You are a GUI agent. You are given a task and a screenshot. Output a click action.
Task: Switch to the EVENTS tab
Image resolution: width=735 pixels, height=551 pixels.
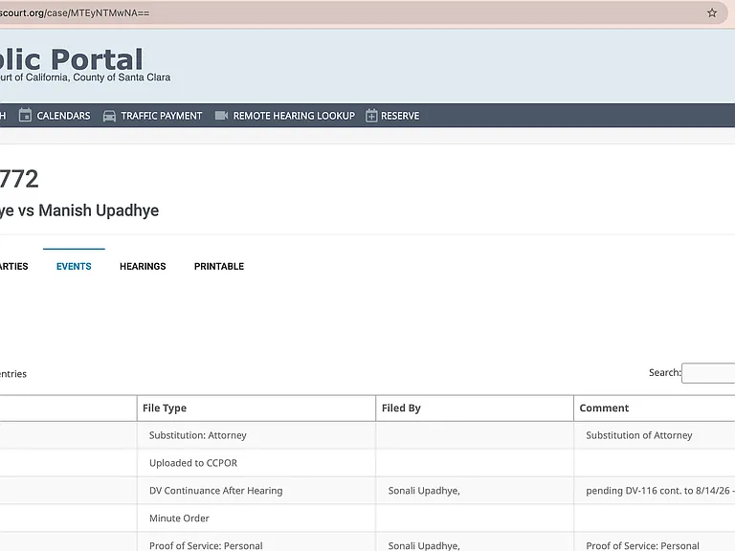[x=74, y=266]
